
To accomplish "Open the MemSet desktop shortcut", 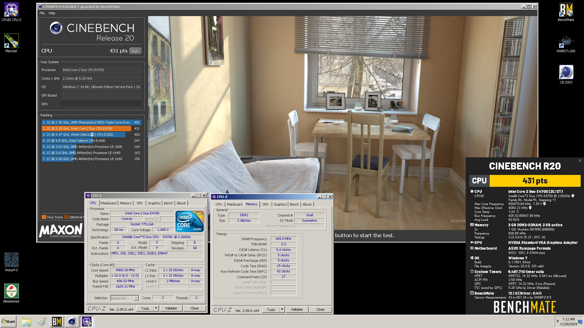I will click(12, 43).
